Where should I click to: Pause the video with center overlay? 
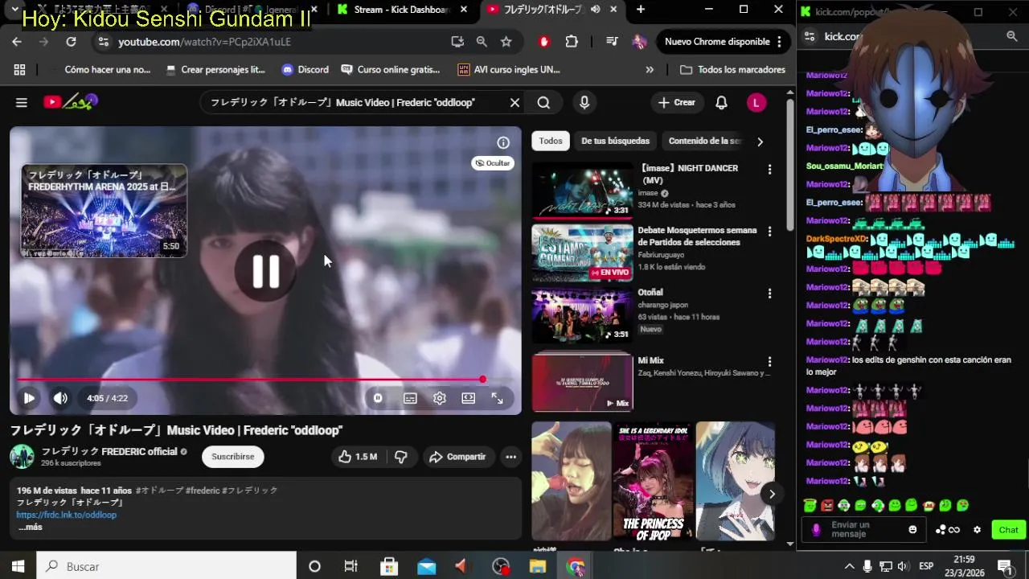click(x=265, y=272)
